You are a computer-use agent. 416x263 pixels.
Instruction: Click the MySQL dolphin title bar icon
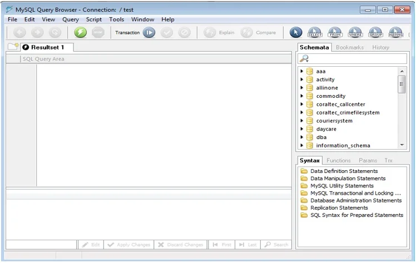tap(9, 9)
